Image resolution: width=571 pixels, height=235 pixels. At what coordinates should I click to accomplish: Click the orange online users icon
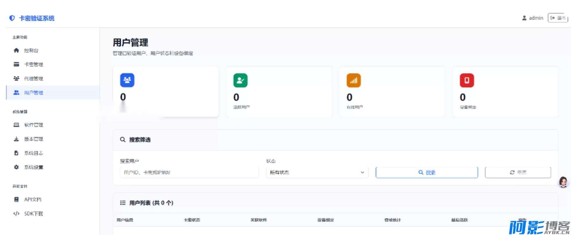click(x=354, y=80)
